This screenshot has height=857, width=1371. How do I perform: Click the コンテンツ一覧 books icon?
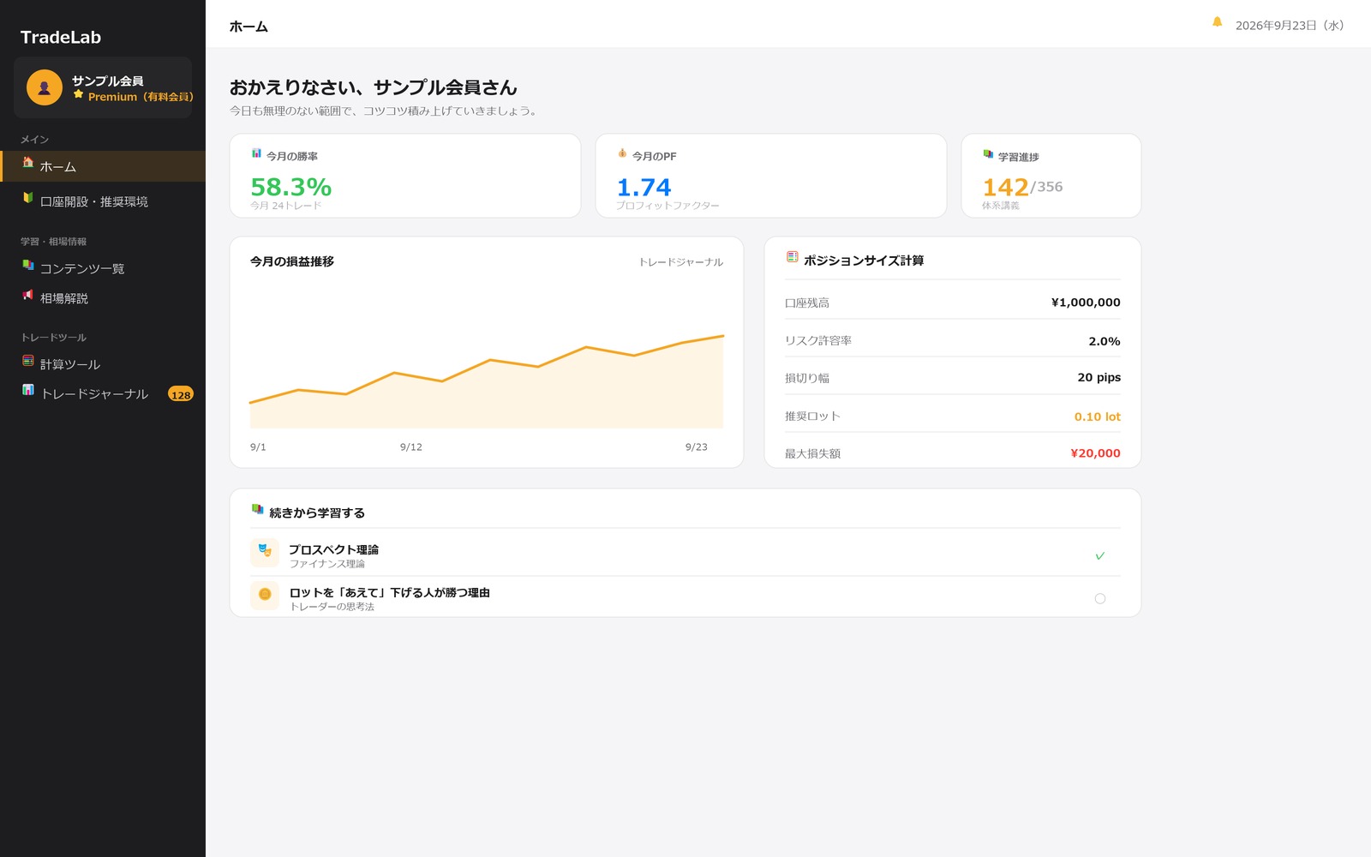pyautogui.click(x=28, y=265)
